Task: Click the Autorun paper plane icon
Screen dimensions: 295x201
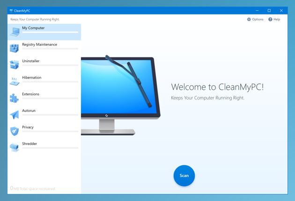Action: coord(15,115)
